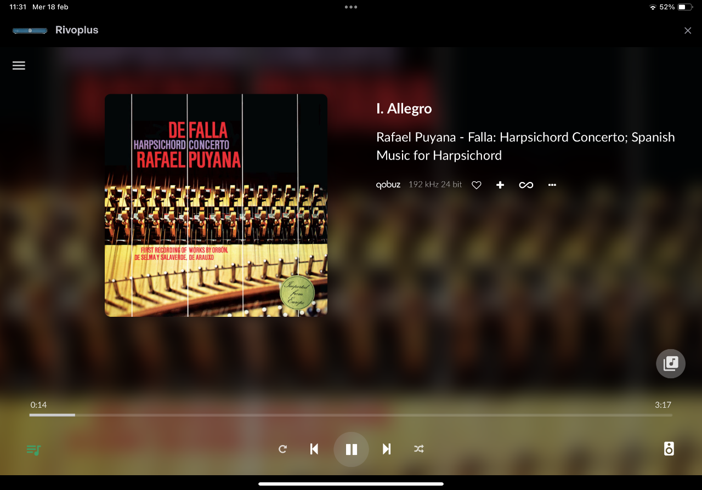Close the now playing view

click(x=688, y=31)
